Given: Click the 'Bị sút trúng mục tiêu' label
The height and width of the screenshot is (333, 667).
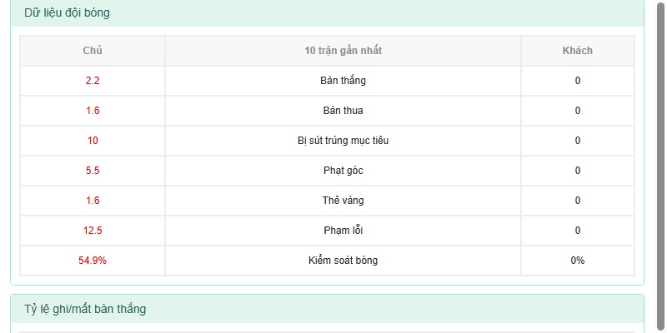Looking at the screenshot, I should [343, 141].
